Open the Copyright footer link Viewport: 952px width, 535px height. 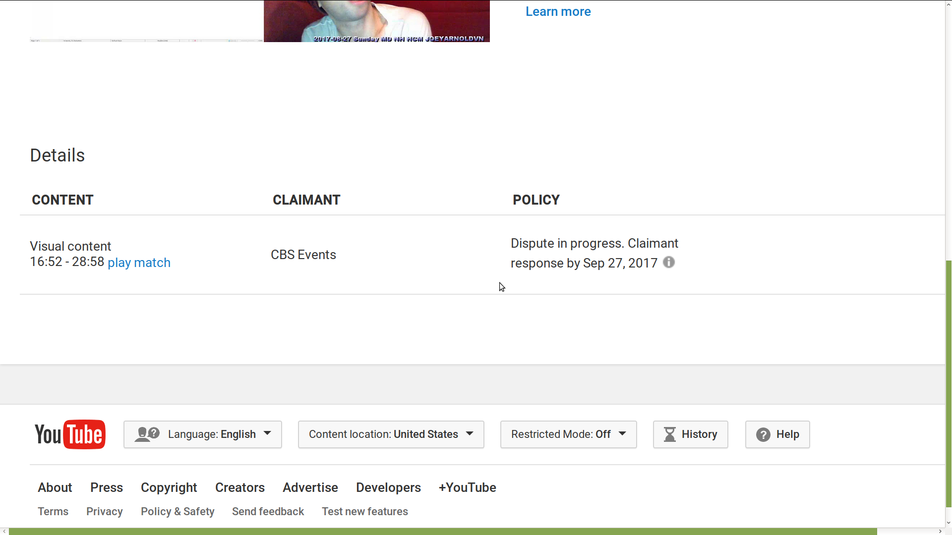(169, 487)
